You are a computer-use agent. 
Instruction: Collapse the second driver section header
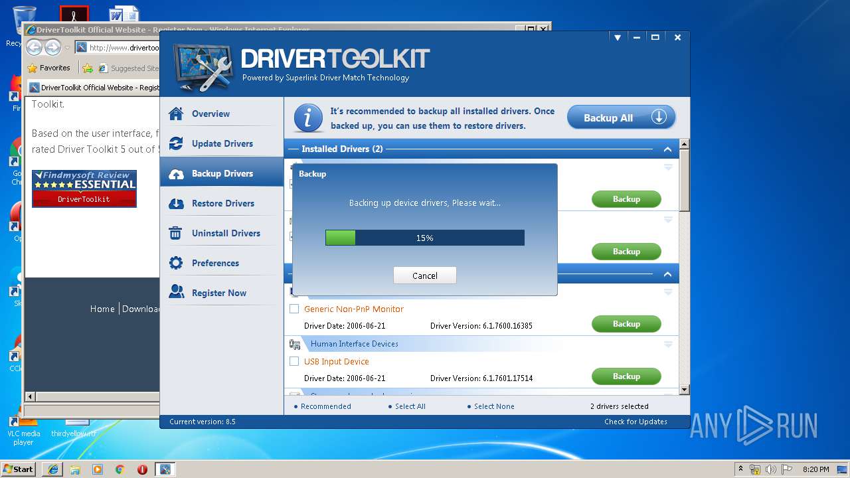pyautogui.click(x=667, y=274)
